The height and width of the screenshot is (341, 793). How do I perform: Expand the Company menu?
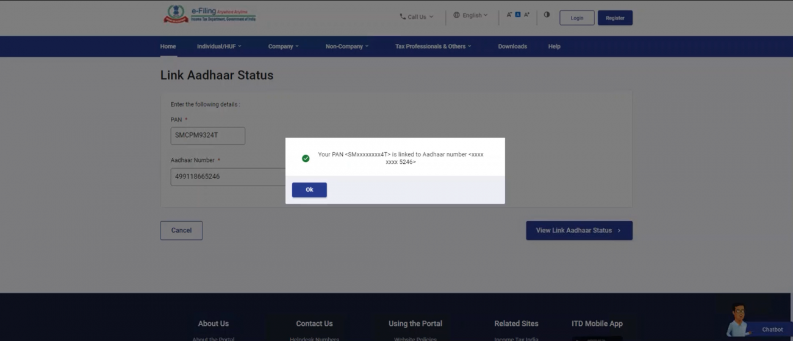click(x=283, y=46)
